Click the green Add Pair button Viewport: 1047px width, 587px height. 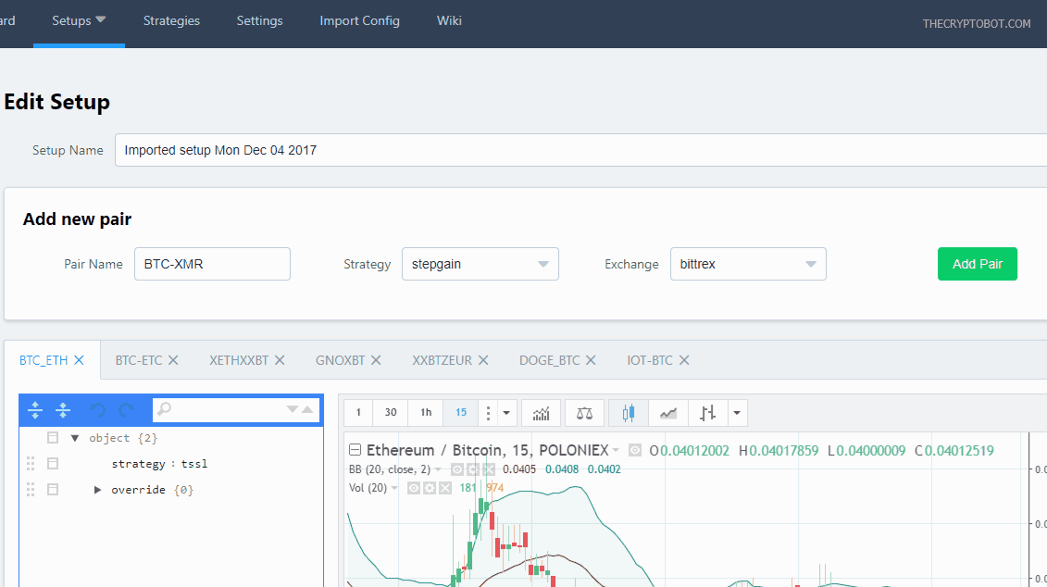977,264
